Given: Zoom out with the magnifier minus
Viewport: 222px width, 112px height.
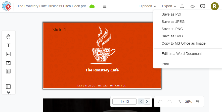Looking at the screenshot, I should (x=179, y=101).
